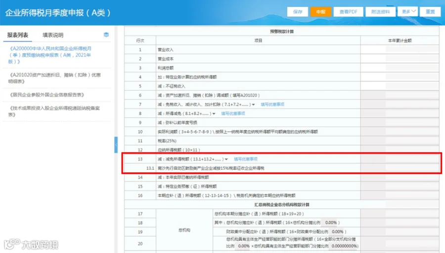Click the 重置 button
This screenshot has height=253, width=445.
click(430, 12)
